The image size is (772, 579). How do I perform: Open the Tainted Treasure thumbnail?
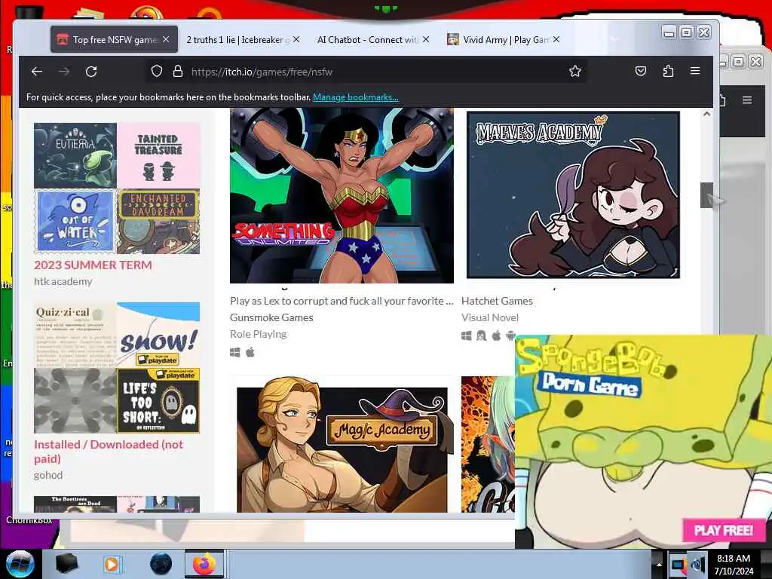point(158,155)
